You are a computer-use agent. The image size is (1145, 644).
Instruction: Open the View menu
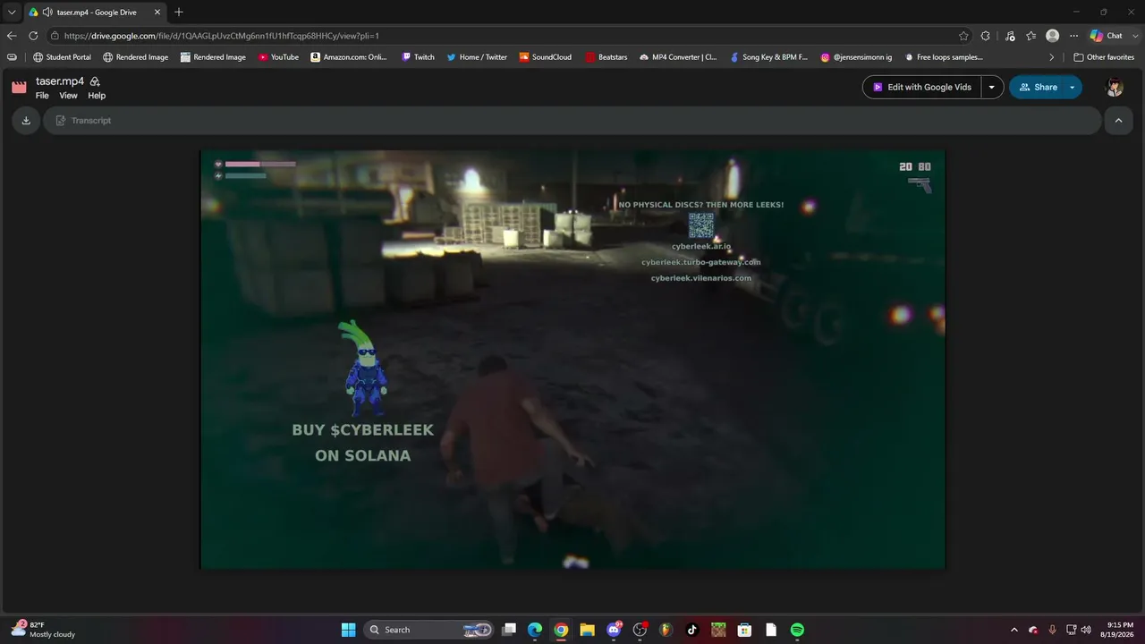[68, 96]
